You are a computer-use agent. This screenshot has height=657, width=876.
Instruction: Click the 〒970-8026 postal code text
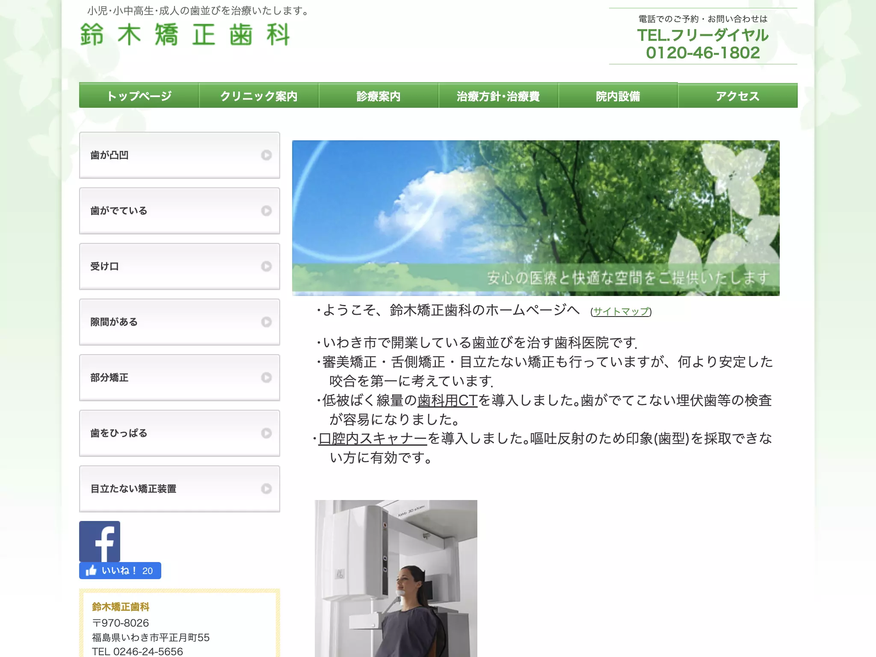coord(121,623)
